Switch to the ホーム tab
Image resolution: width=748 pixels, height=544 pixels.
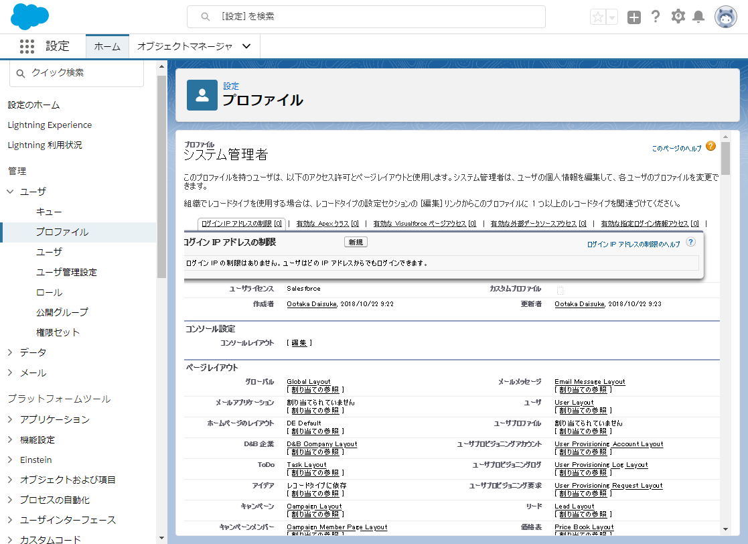(106, 46)
